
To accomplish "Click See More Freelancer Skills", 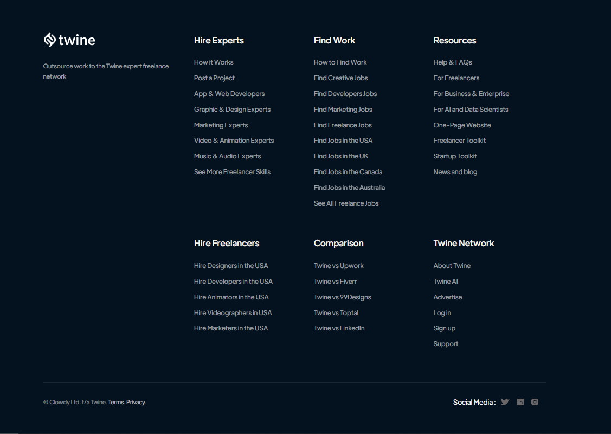I will pyautogui.click(x=232, y=172).
